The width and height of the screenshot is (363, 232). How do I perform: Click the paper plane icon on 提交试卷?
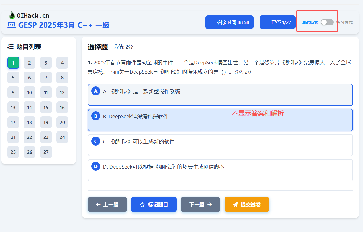coord(235,204)
